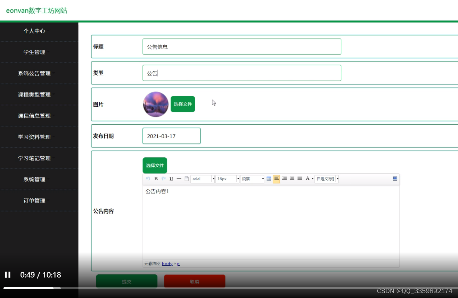Align text right in the editor
Screen dimensions: 458x298
pos(285,179)
